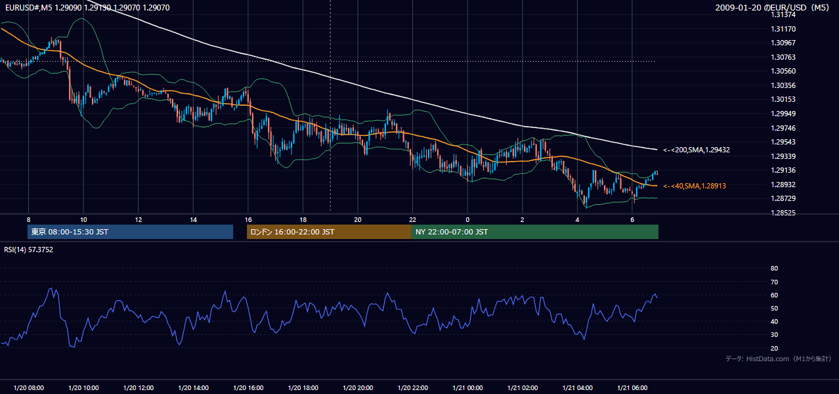This screenshot has width=839, height=394.
Task: Click the bottom time label 1/21 00:00
Action: (x=467, y=388)
